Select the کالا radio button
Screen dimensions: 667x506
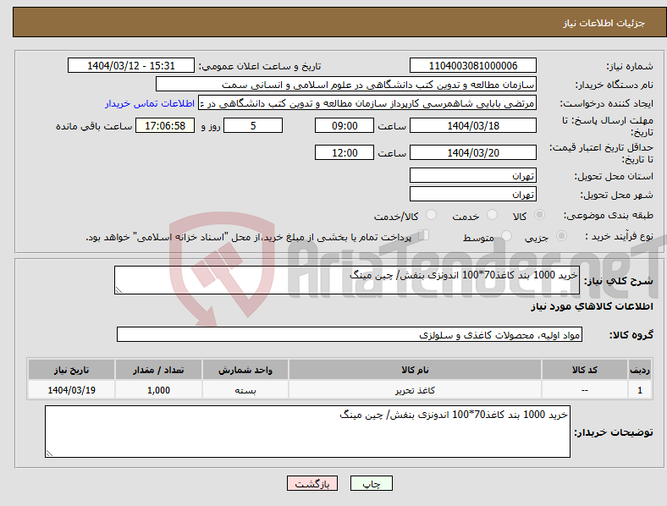point(539,215)
